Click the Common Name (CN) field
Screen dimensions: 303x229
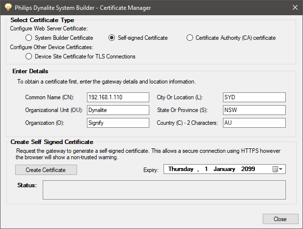click(x=118, y=97)
